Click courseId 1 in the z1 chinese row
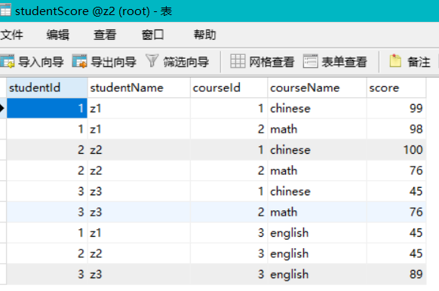 point(229,109)
